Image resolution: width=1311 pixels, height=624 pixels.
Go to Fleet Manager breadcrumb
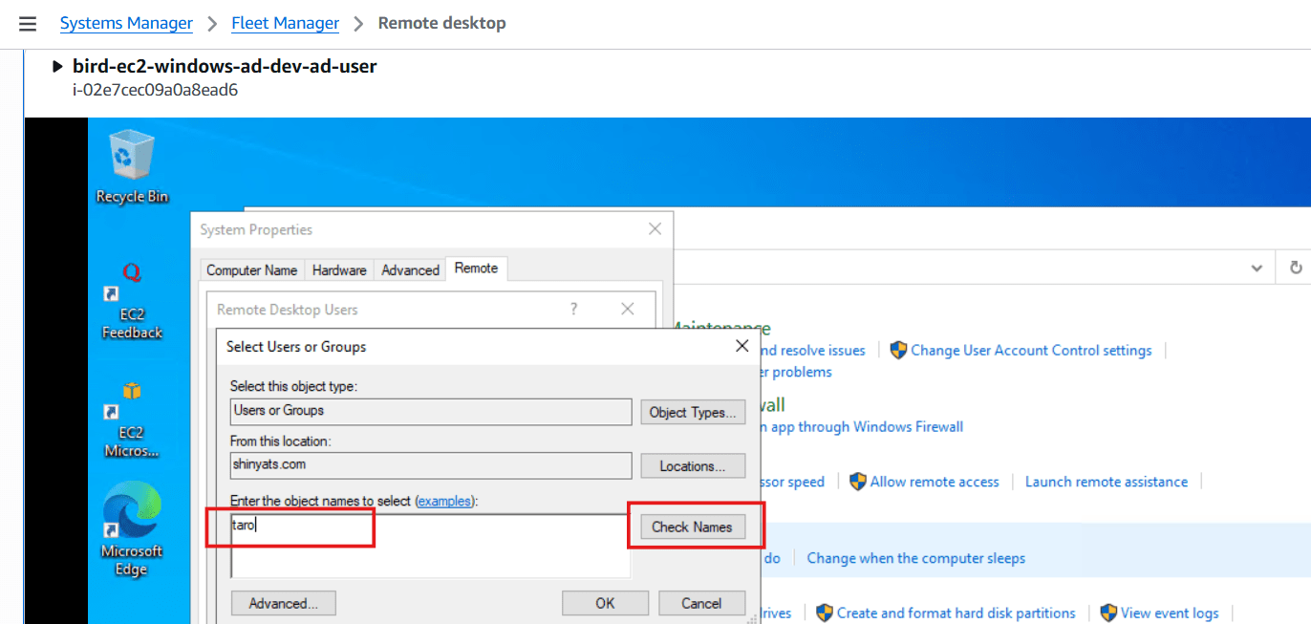click(x=286, y=23)
